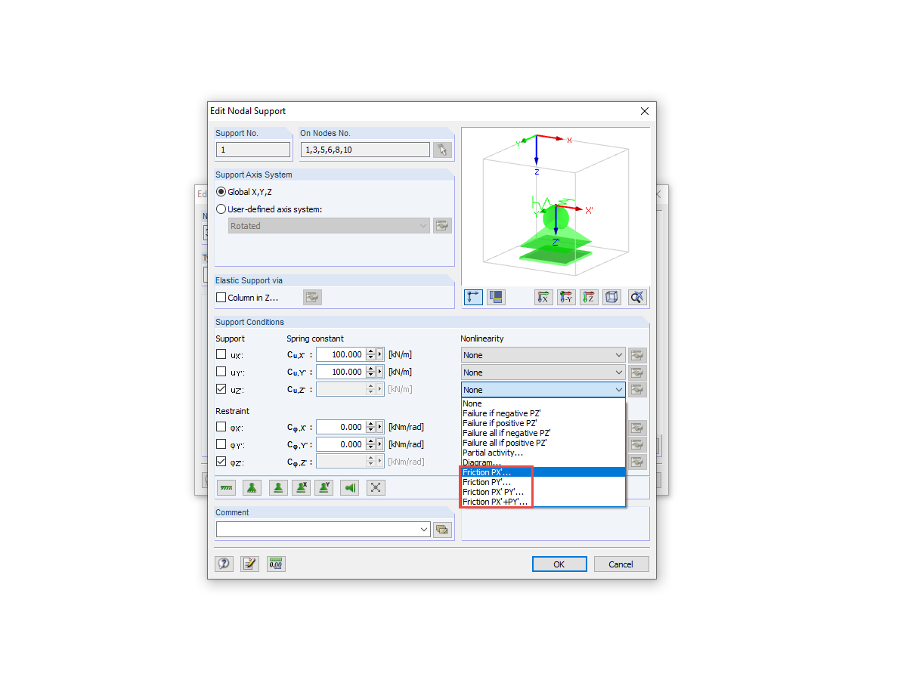Apply the first green support preset icon
The width and height of the screenshot is (907, 680).
tap(226, 487)
